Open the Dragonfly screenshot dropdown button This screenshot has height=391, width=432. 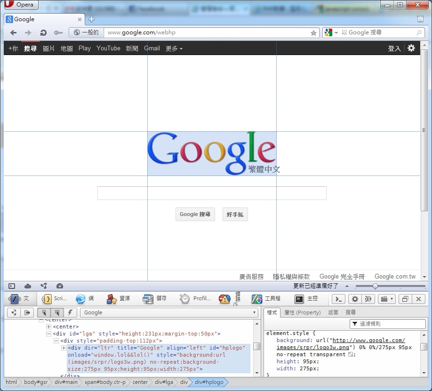click(x=387, y=299)
